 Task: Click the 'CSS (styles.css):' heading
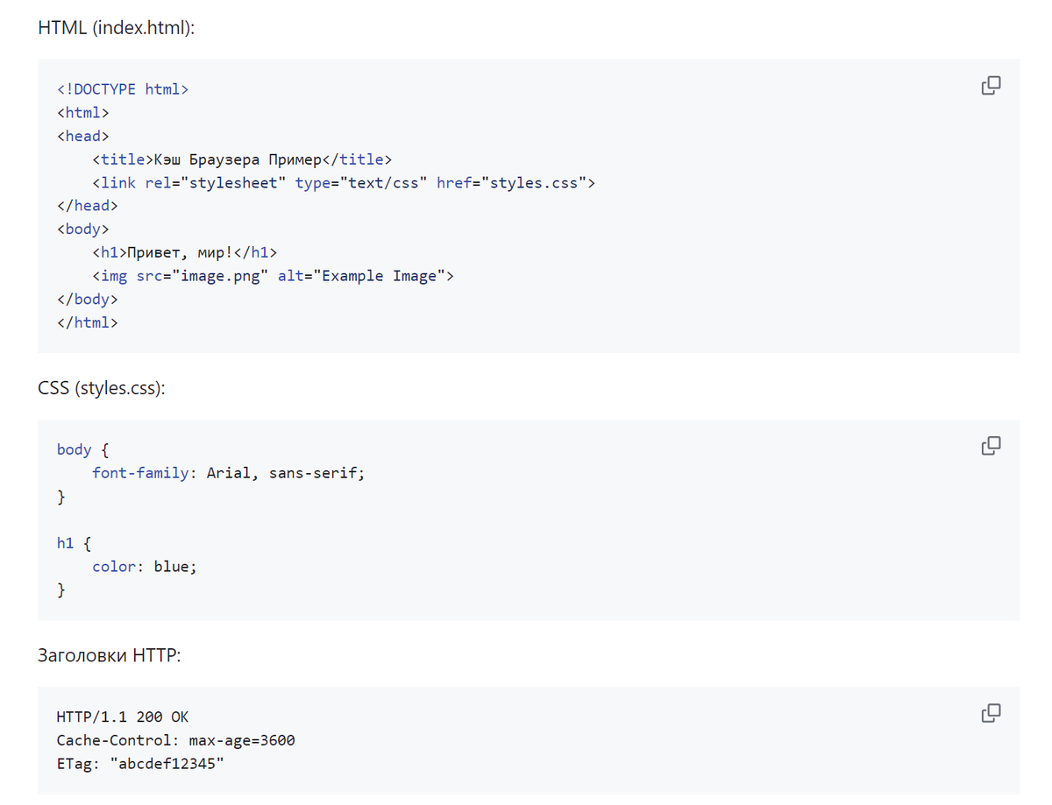point(102,387)
